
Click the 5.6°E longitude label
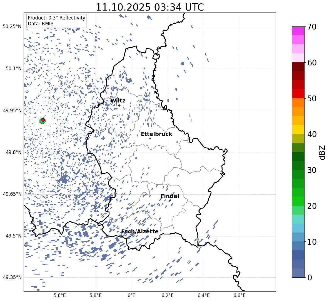pos(60,295)
